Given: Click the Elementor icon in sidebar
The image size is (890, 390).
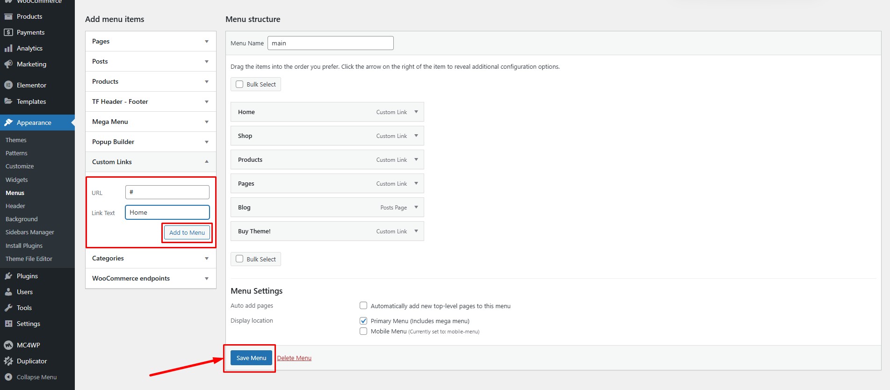Looking at the screenshot, I should coord(8,85).
